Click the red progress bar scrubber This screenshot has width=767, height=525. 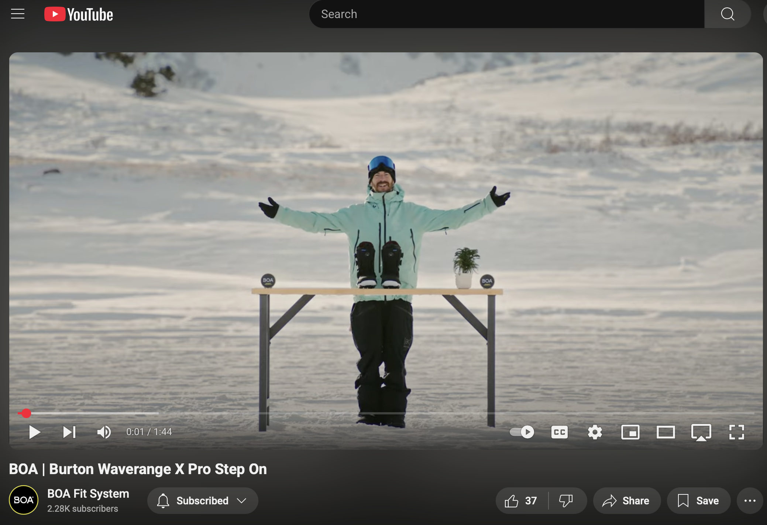26,413
